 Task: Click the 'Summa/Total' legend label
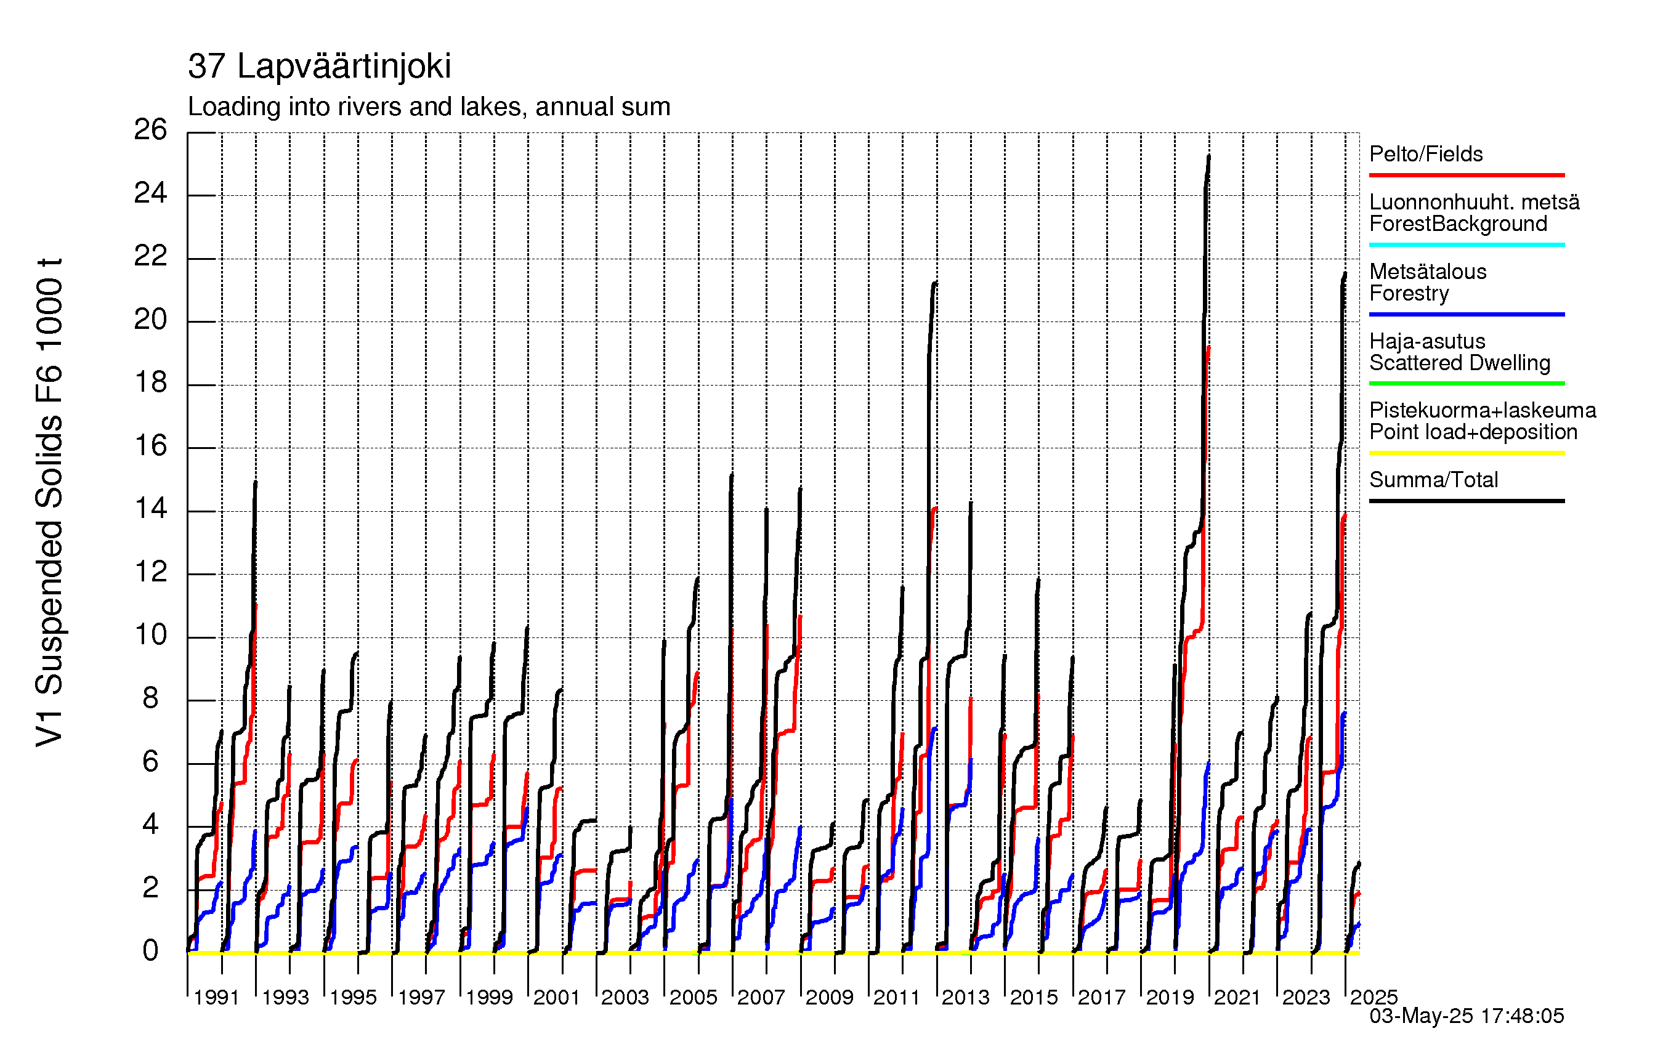click(x=1434, y=480)
